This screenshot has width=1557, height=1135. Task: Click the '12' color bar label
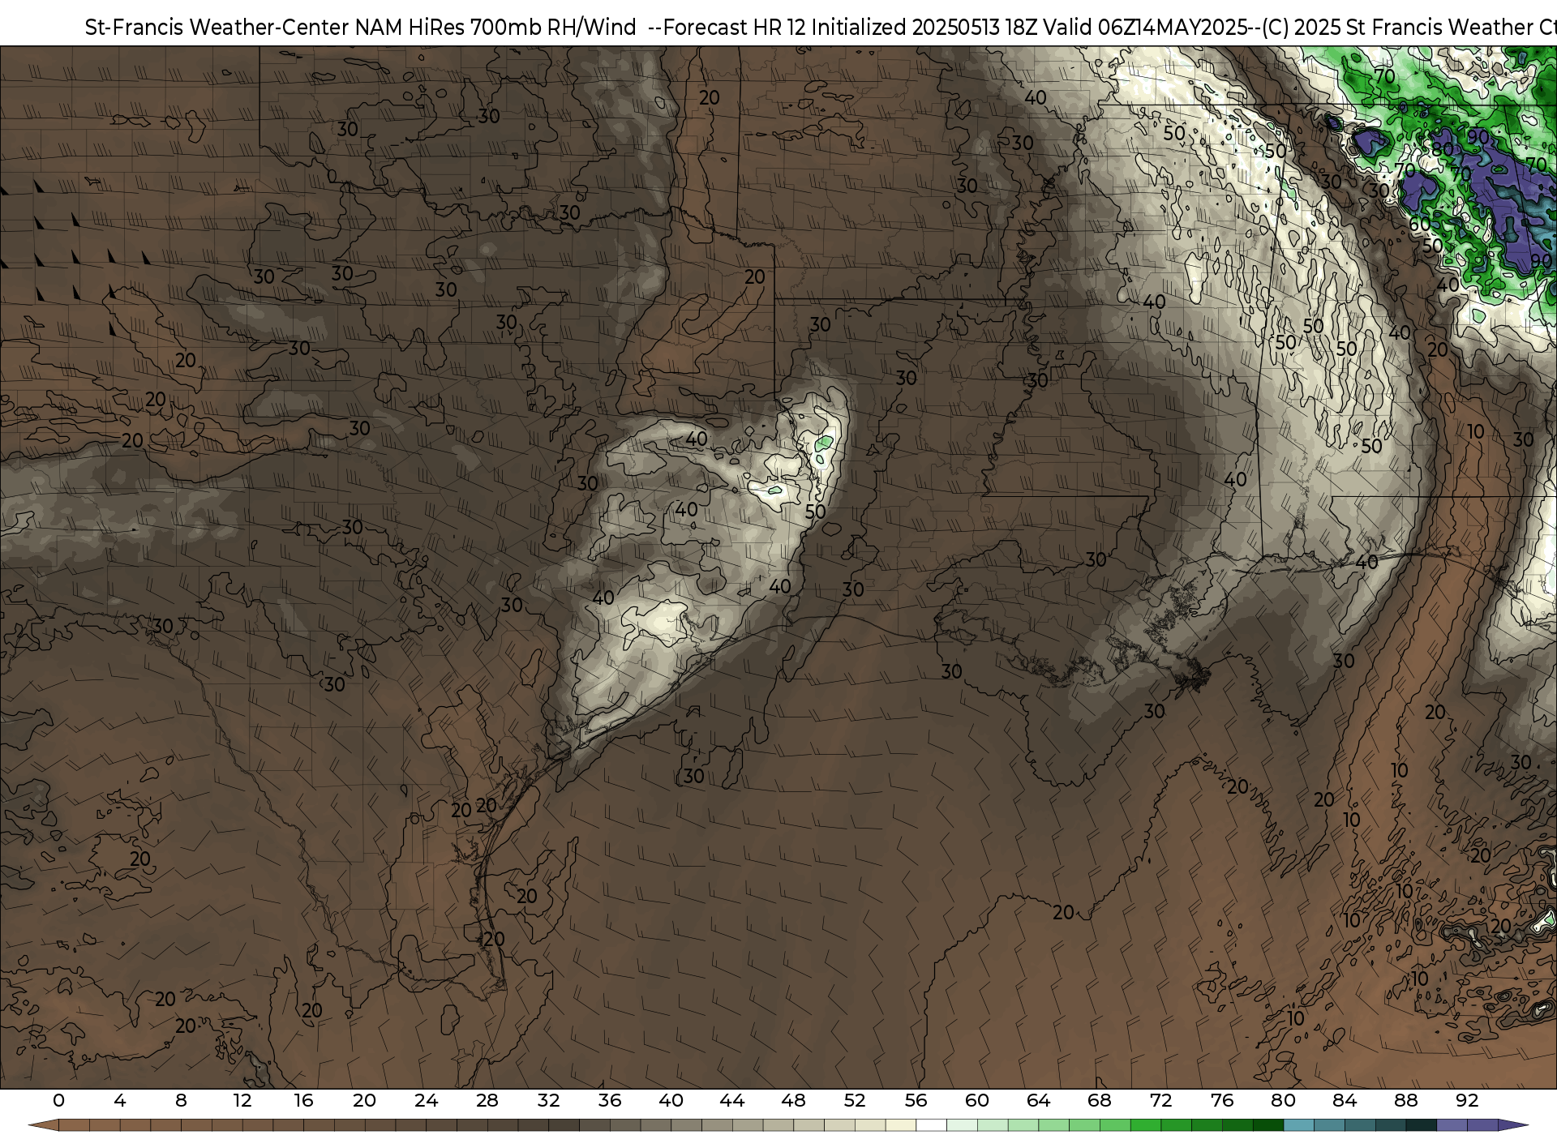tap(242, 1101)
